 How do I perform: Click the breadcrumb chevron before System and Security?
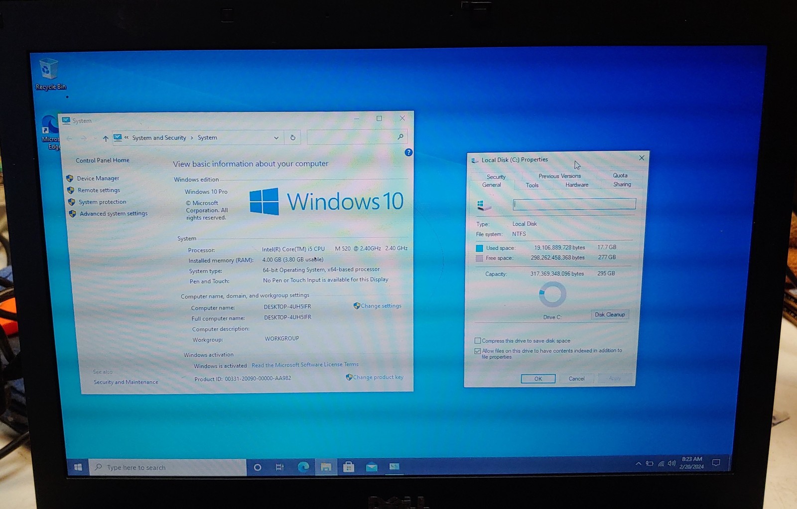click(127, 138)
